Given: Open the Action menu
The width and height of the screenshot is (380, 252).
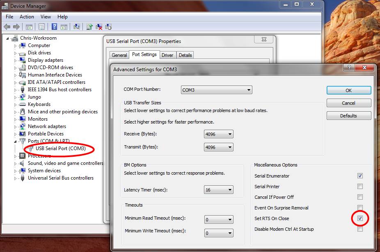Looking at the screenshot, I should click(x=27, y=17).
